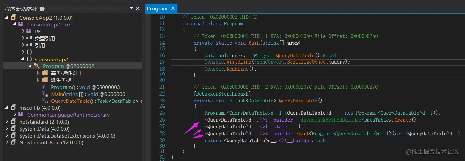
Task: Collapse the ConsoleApp2 (1.0.0.0) assembly node
Action: pos(7,18)
